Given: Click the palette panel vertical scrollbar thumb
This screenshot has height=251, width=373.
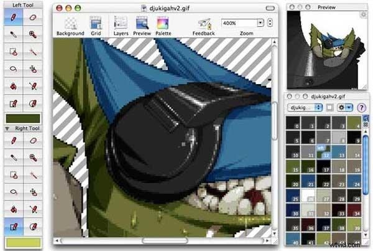Looking at the screenshot, I should [366, 164].
